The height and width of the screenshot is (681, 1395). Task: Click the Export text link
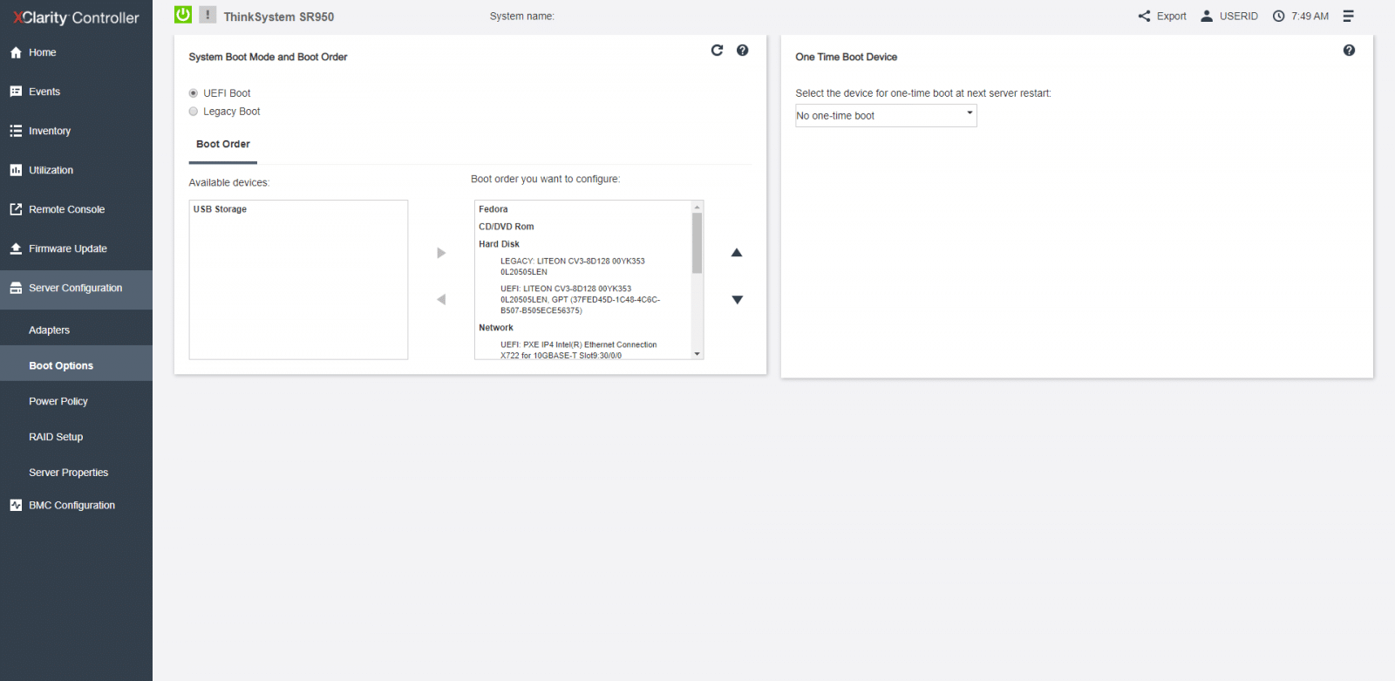[x=1171, y=17]
